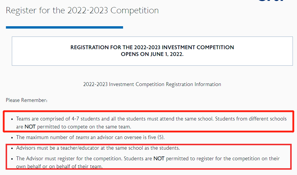The height and width of the screenshot is (175, 297).
Task: Click the "Register for the 2022-2023 Competition" heading
Action: pos(82,10)
